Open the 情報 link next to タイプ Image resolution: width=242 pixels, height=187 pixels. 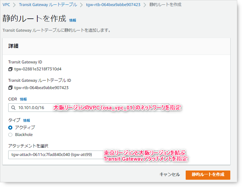[x=27, y=120]
